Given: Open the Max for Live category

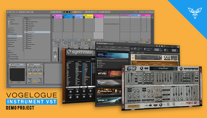Looking at the screenshot, I should tap(12, 40).
